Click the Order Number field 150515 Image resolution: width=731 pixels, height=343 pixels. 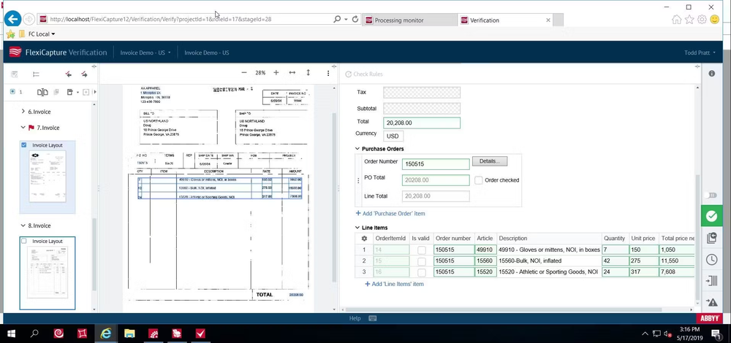[x=436, y=163]
